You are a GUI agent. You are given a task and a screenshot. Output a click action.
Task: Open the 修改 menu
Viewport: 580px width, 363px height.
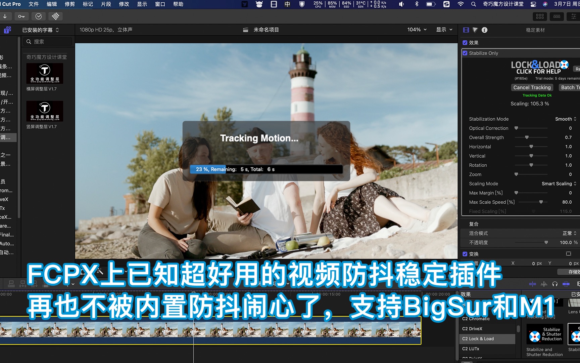(x=124, y=4)
